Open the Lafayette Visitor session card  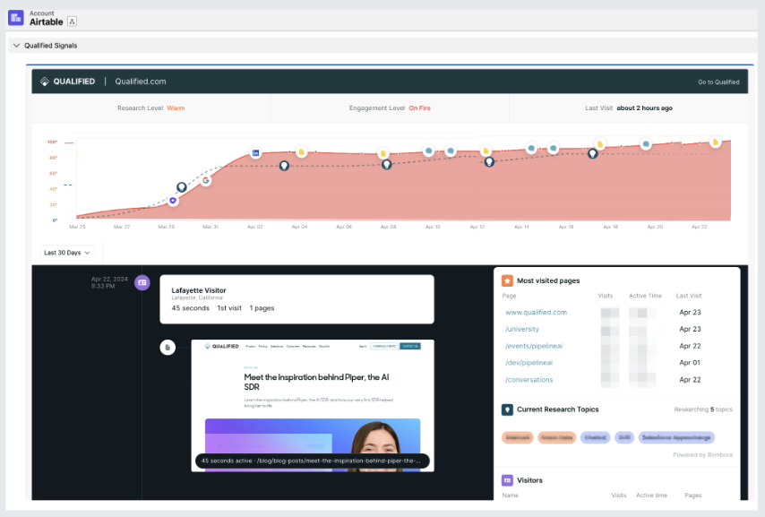[x=297, y=299]
